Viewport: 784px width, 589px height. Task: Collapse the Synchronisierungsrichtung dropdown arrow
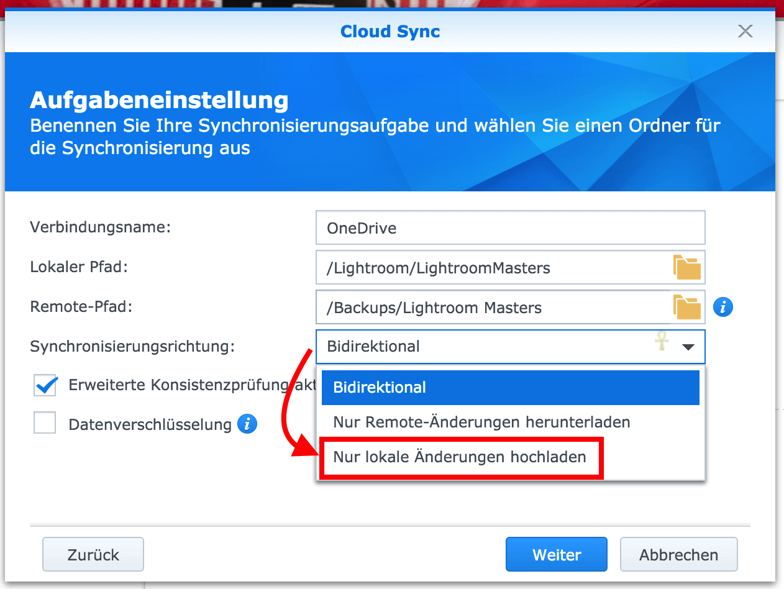(x=688, y=347)
